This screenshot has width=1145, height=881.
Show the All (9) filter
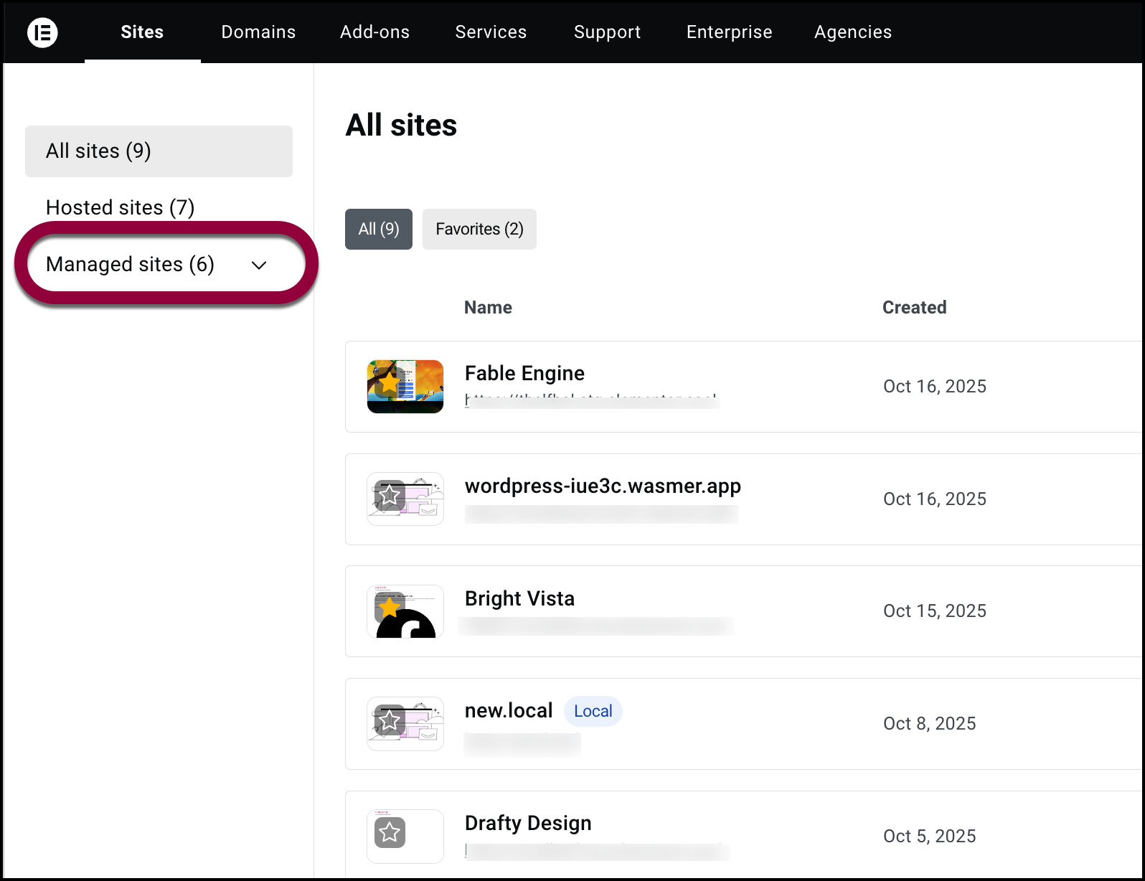379,229
